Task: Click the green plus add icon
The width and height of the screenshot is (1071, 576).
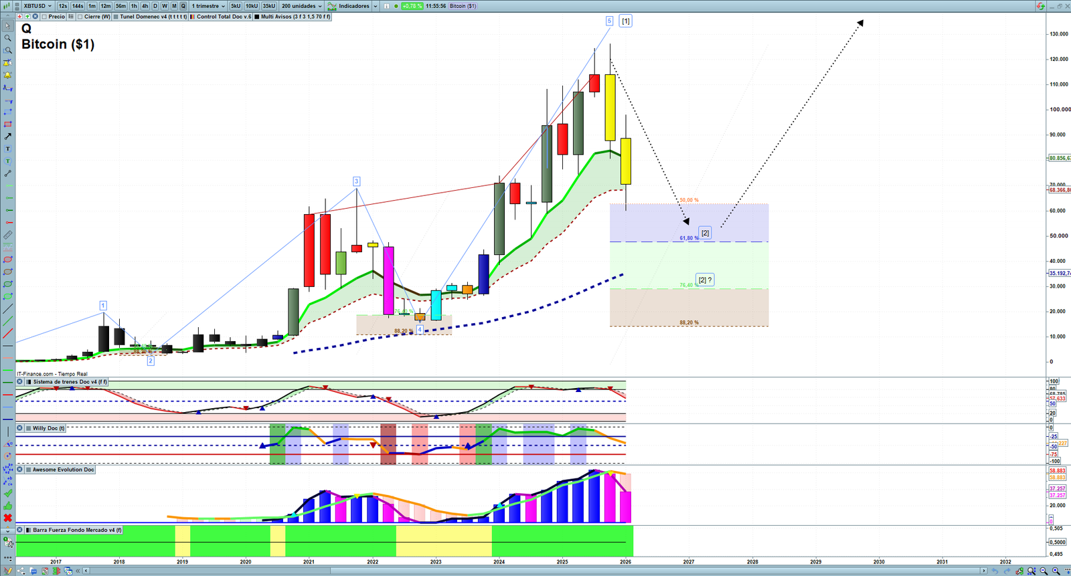Action: pyautogui.click(x=27, y=17)
